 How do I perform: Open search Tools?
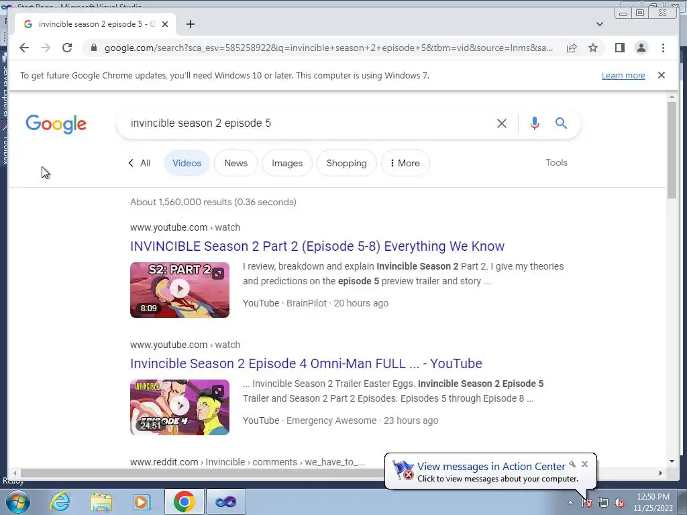tap(556, 162)
